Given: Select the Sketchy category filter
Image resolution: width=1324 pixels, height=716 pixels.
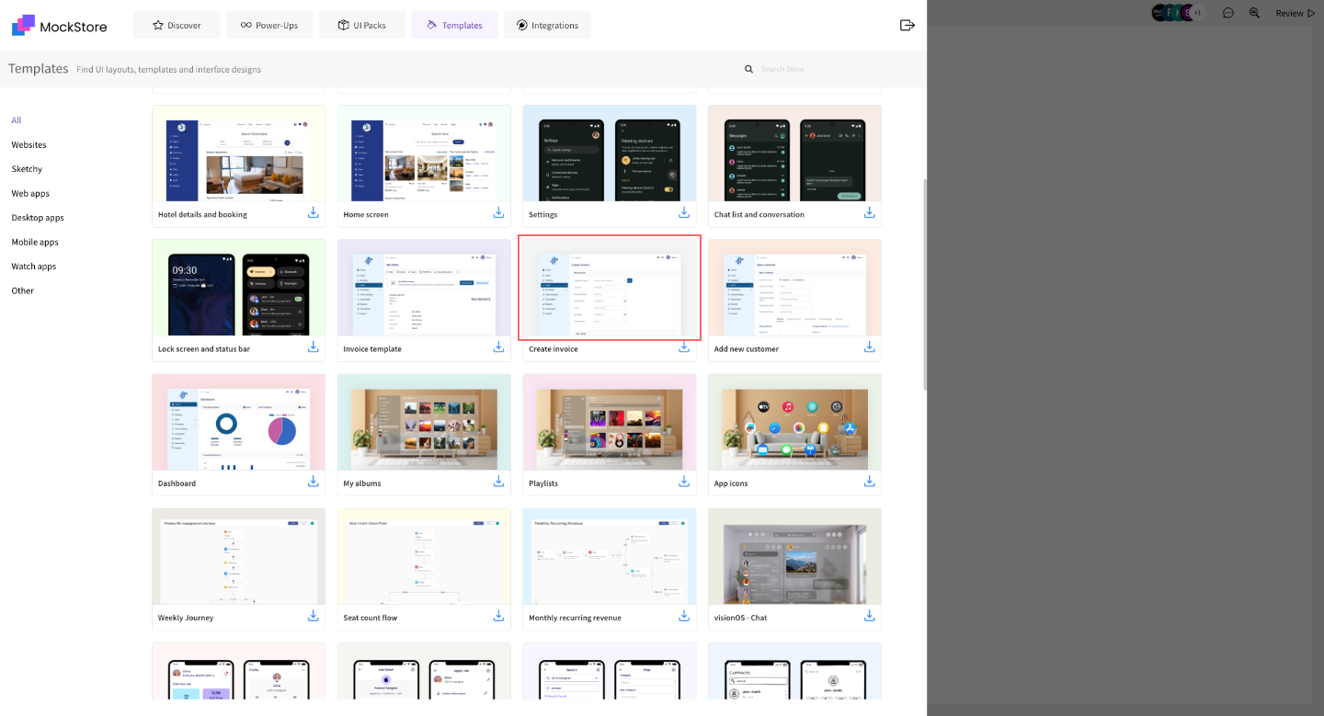Looking at the screenshot, I should click(27, 169).
